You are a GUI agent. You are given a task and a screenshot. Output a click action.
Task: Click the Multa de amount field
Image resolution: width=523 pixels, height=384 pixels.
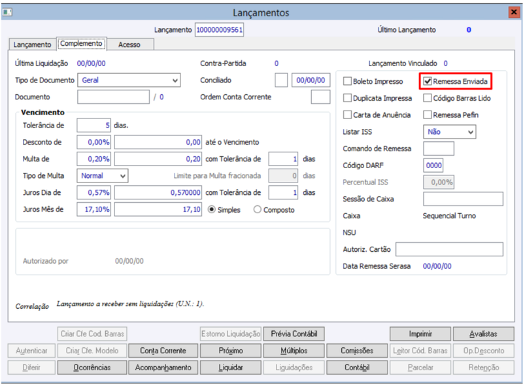pos(158,159)
